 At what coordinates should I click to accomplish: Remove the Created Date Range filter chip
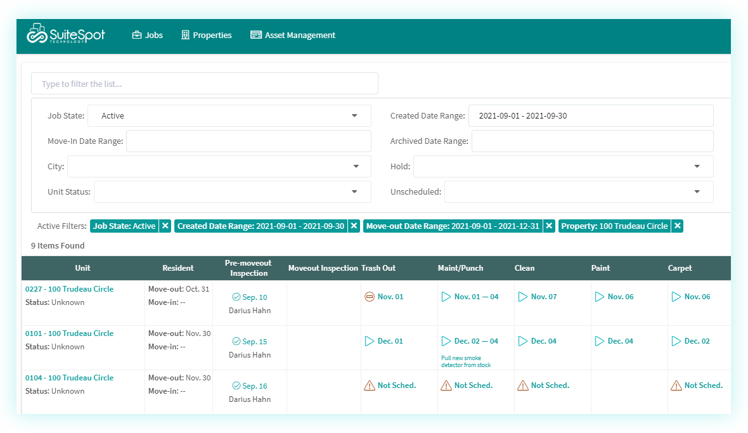[x=354, y=226]
